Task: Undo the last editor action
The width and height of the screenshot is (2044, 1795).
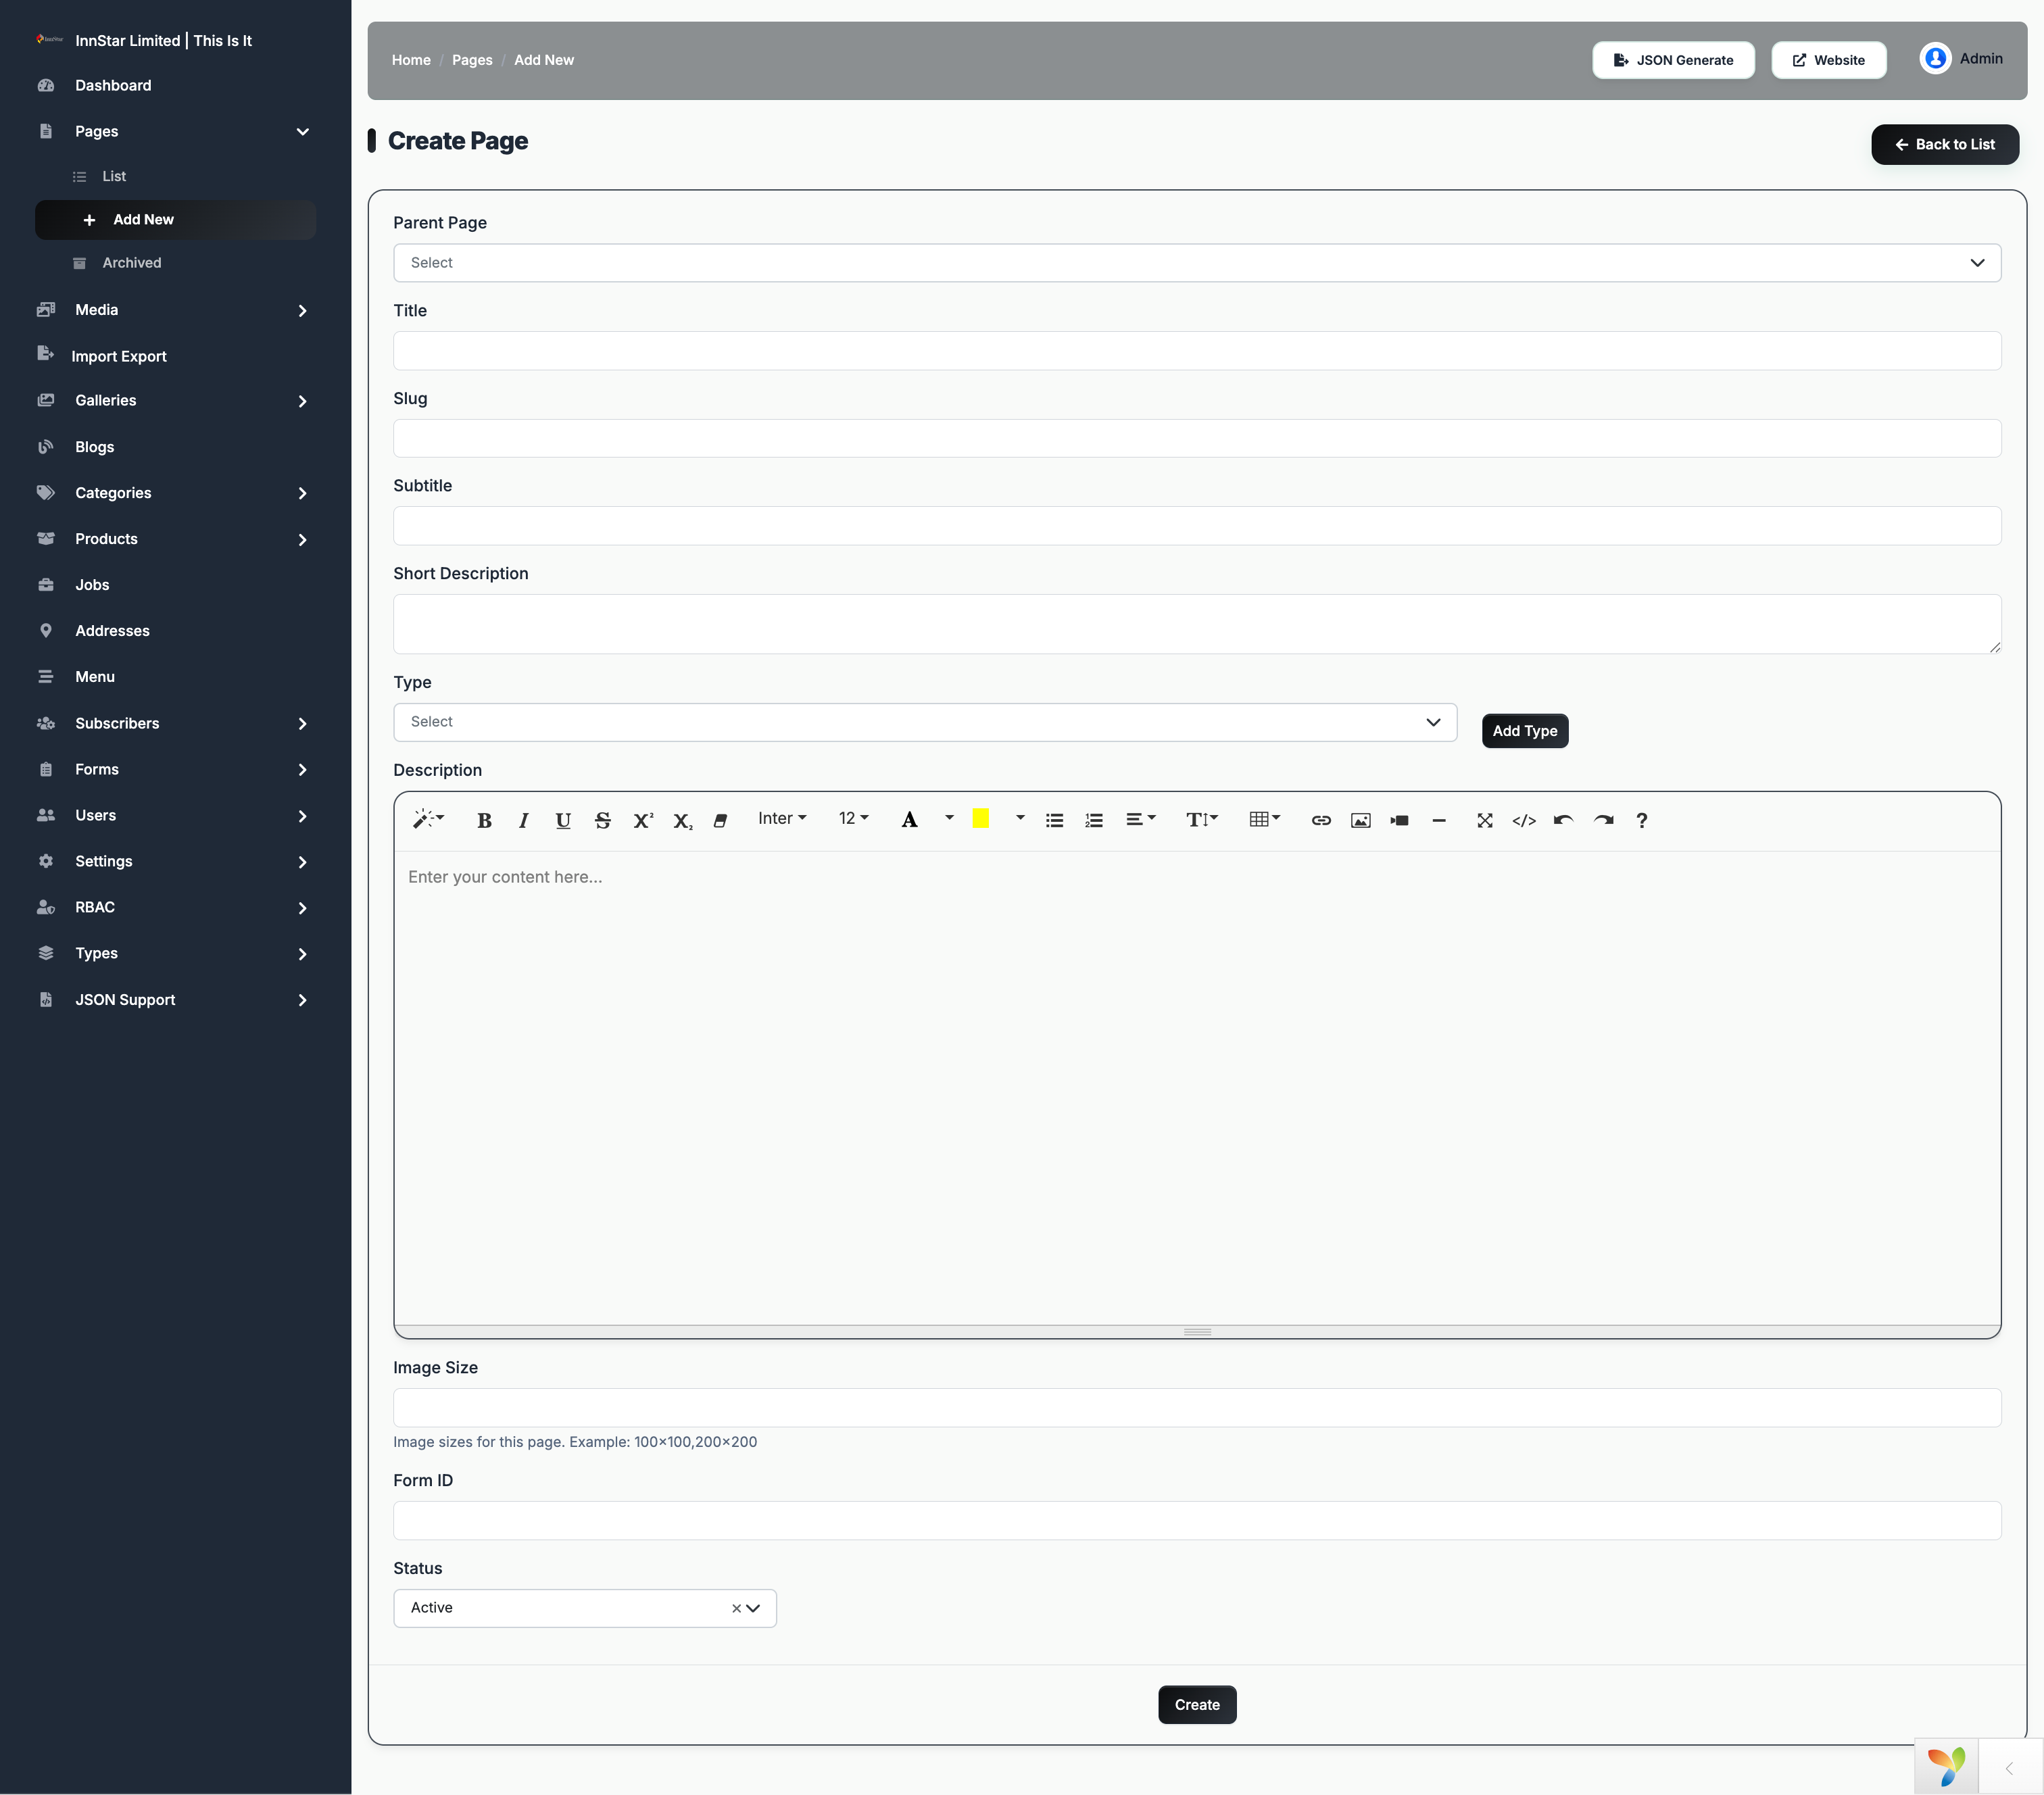Action: 1564,820
